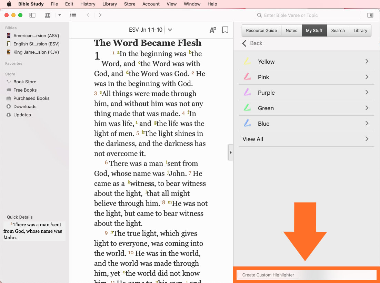Open the Library menu in menu bar
380x283 pixels.
click(110, 4)
